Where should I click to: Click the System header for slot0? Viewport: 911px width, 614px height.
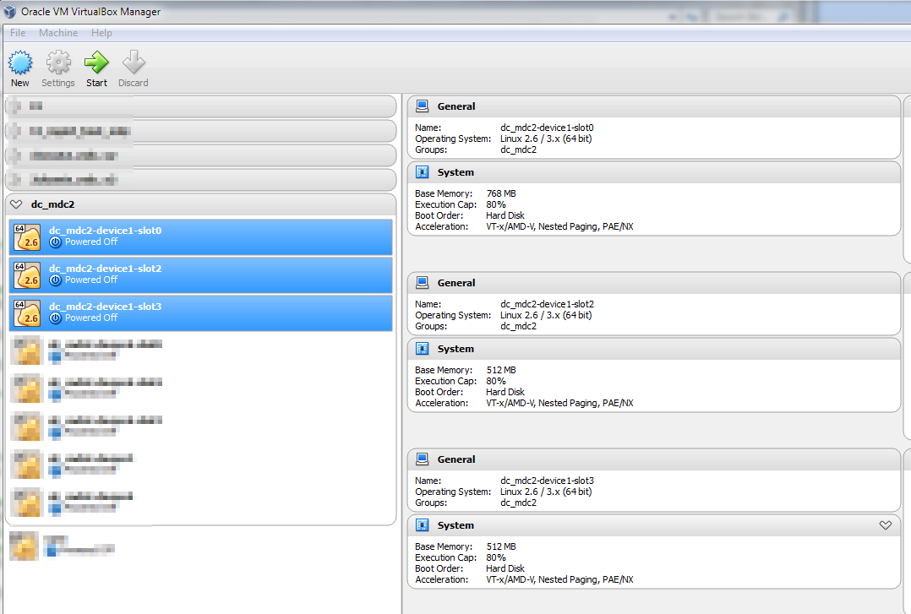coord(455,172)
